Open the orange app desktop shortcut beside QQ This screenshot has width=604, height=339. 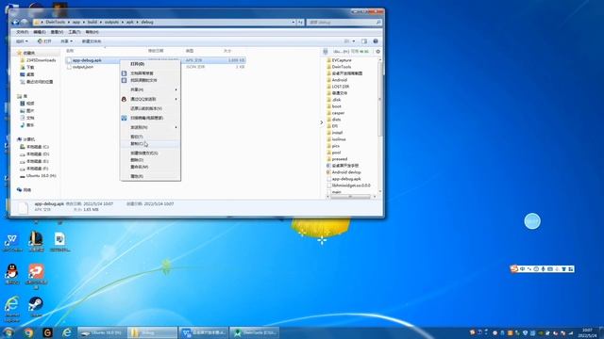(36, 275)
